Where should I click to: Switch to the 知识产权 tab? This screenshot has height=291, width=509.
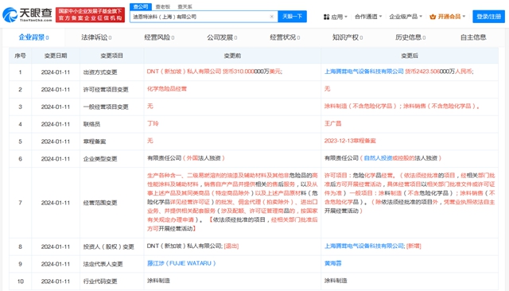pos(348,37)
